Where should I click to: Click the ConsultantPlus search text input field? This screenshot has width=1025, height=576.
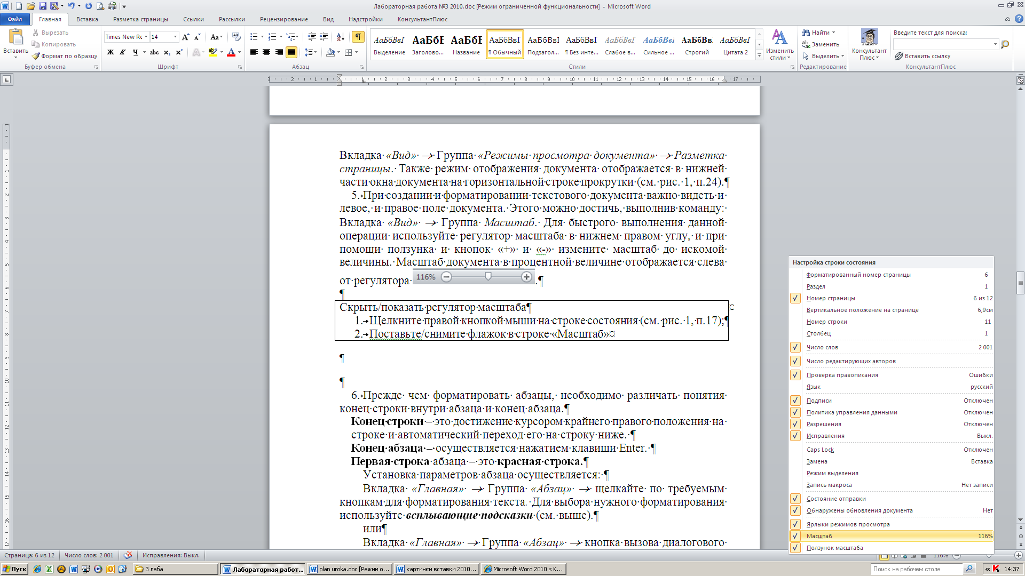coord(942,44)
